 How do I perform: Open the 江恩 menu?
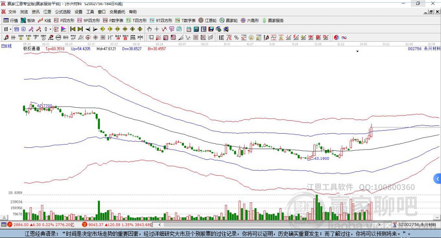click(47, 12)
